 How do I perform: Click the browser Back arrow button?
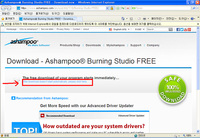point(4,8)
